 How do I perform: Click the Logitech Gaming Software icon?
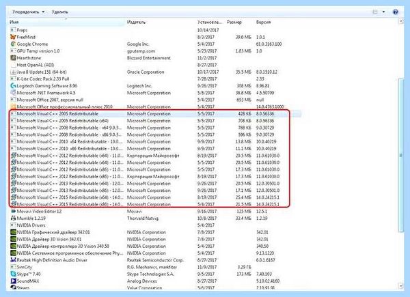13,85
